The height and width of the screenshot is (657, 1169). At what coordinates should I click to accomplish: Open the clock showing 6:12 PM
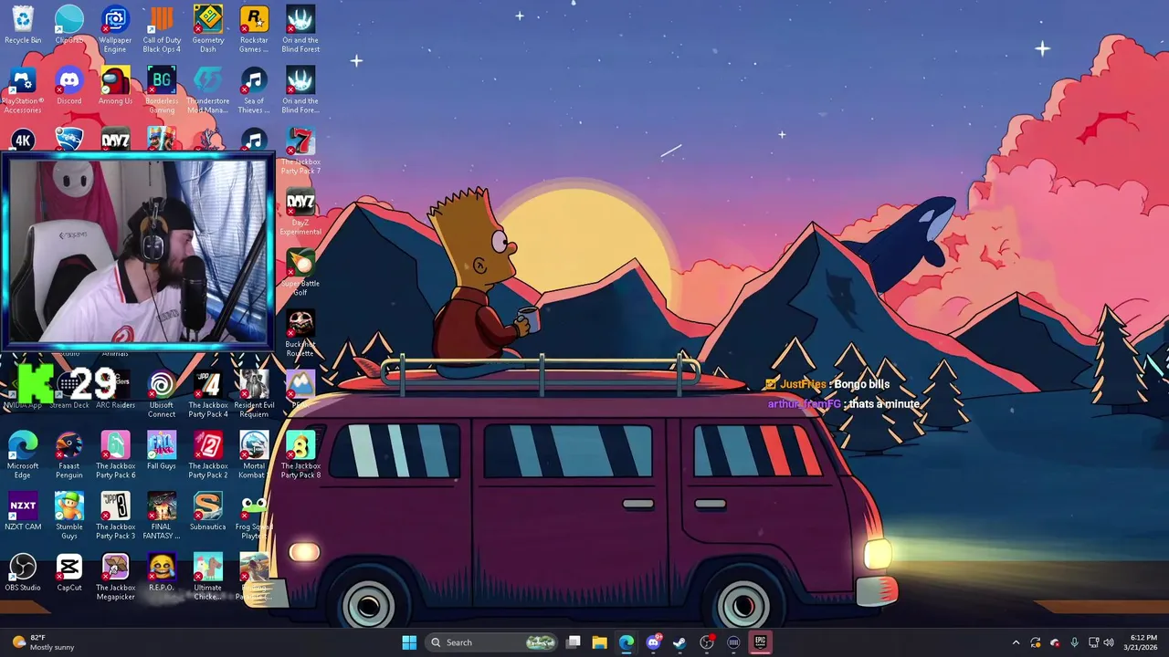tap(1140, 642)
